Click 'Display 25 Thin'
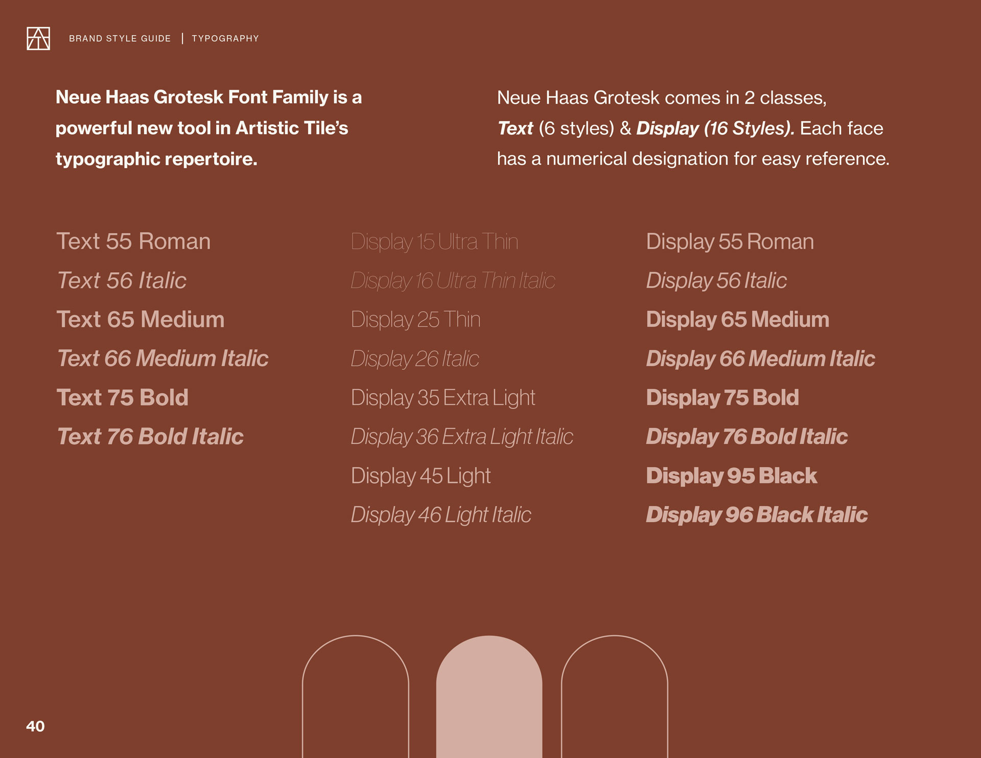The height and width of the screenshot is (758, 981). point(416,320)
